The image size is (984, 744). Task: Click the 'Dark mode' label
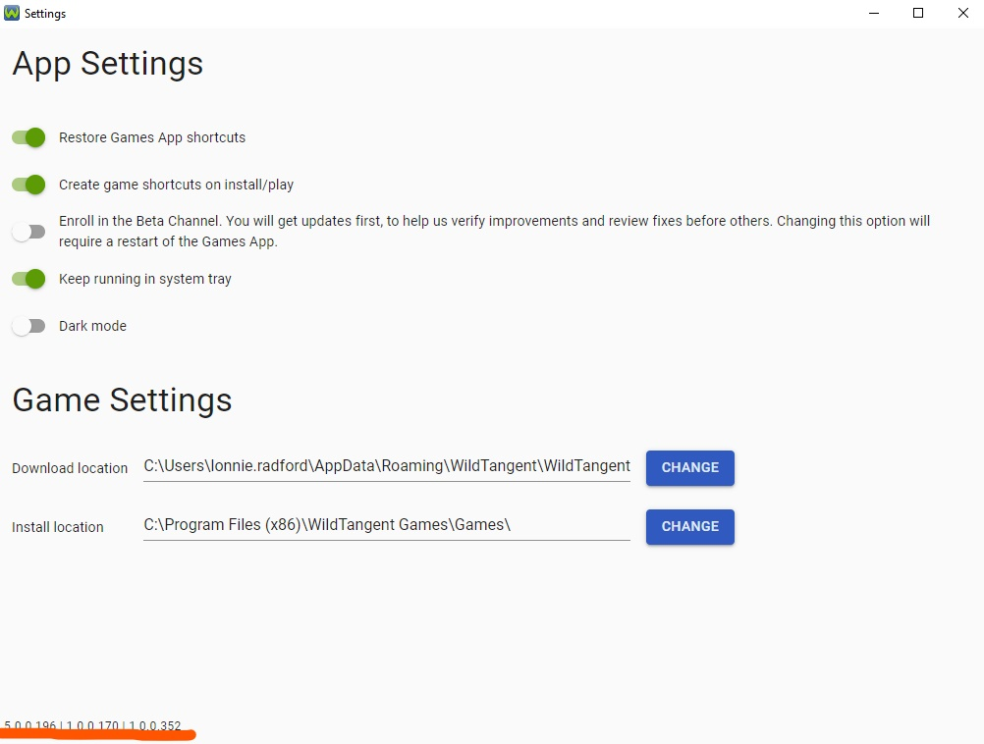pyautogui.click(x=93, y=326)
